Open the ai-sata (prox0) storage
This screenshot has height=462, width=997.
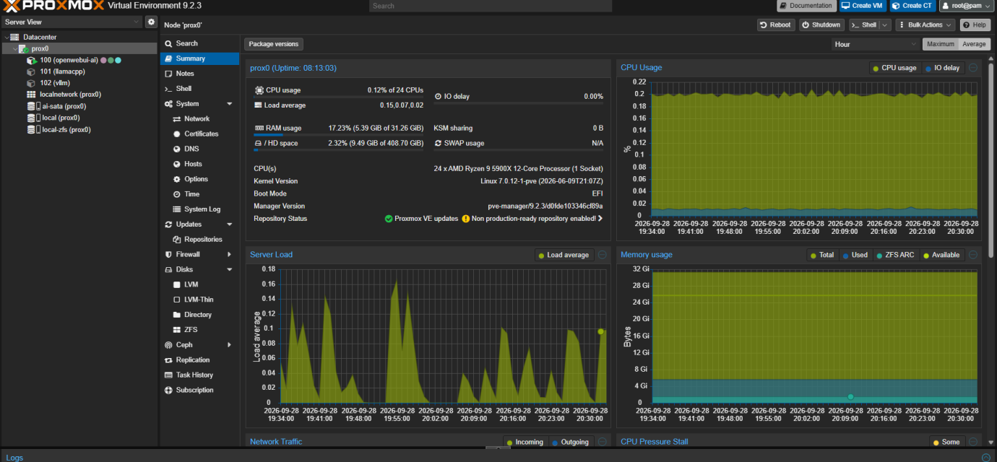(x=64, y=106)
